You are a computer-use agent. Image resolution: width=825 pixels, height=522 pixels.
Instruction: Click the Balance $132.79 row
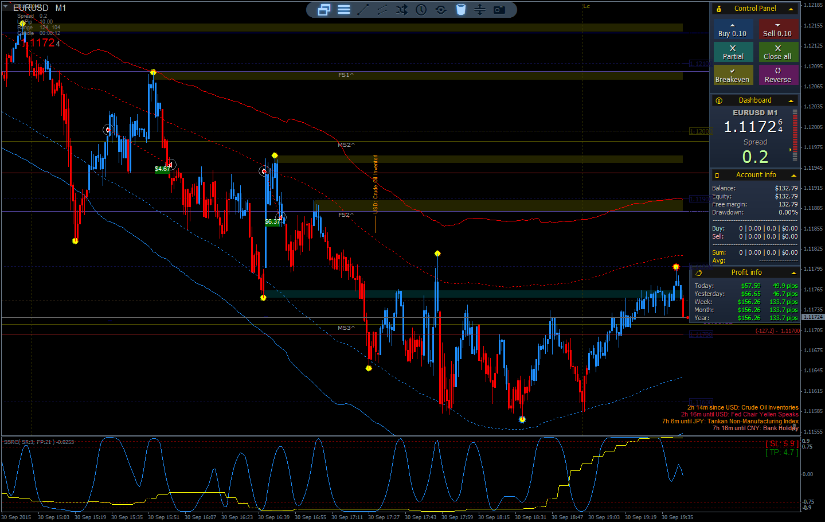click(x=754, y=188)
